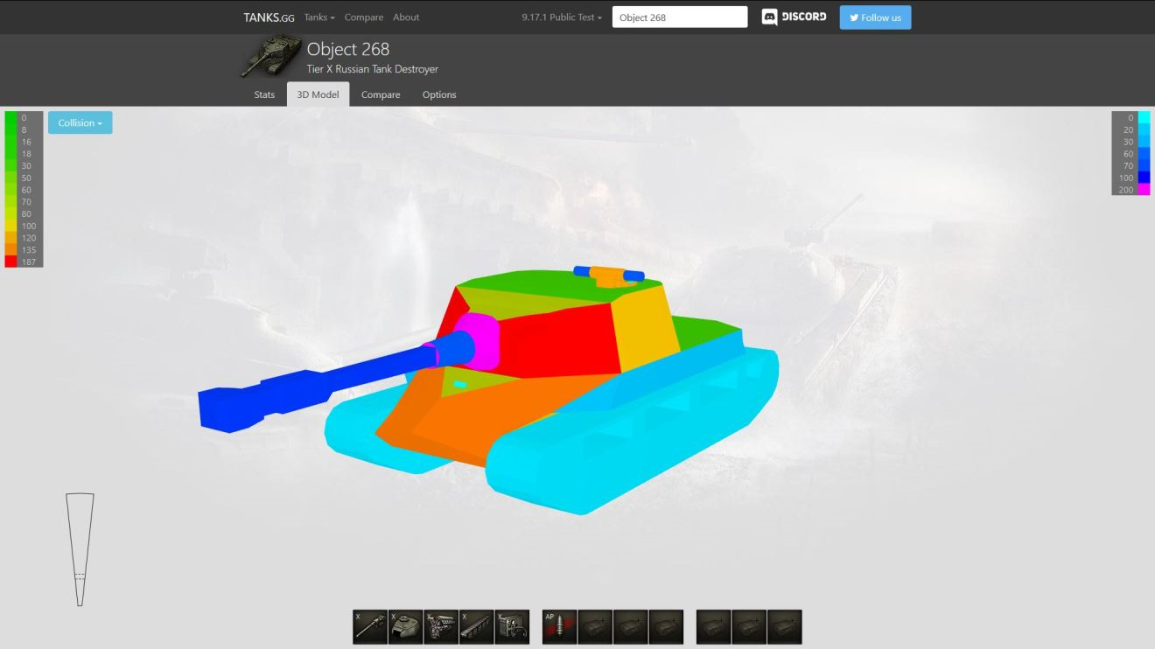The width and height of the screenshot is (1155, 649).
Task: Open the Options tab
Action: (439, 94)
